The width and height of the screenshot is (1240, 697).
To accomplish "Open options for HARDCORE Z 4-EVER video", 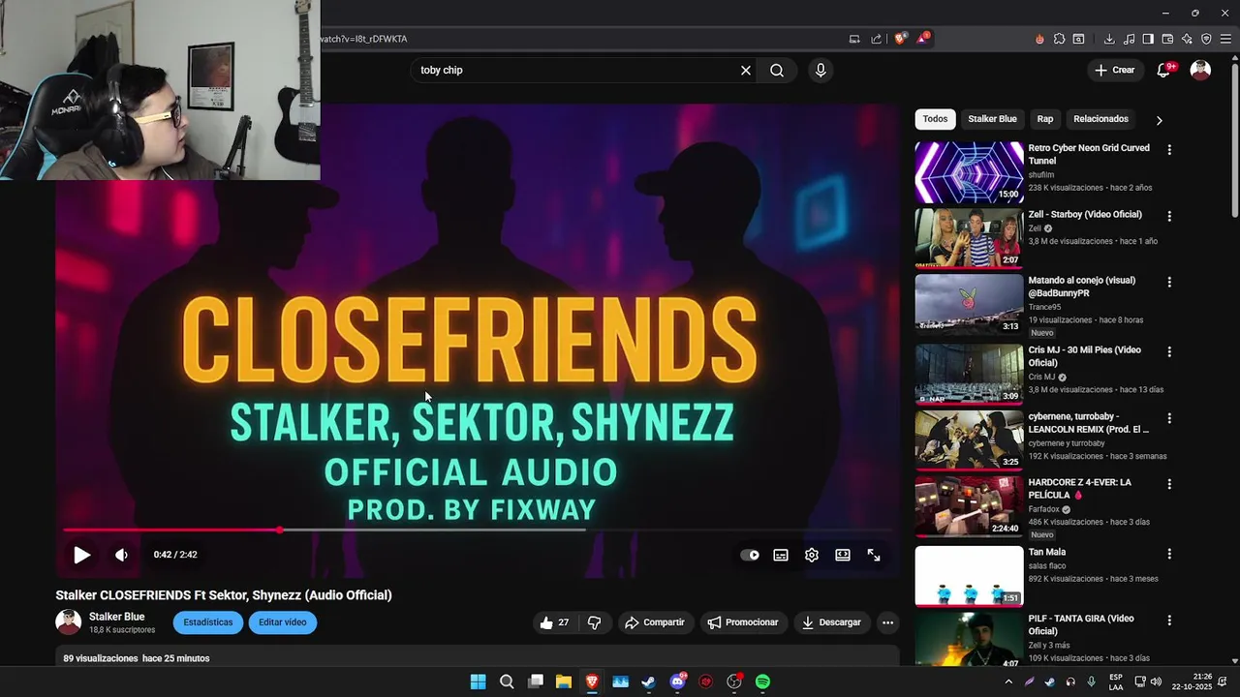I will point(1169,484).
